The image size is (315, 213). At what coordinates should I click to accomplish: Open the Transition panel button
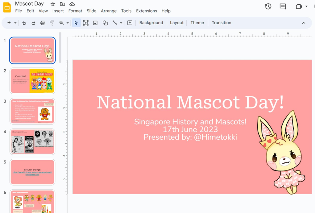pyautogui.click(x=221, y=23)
